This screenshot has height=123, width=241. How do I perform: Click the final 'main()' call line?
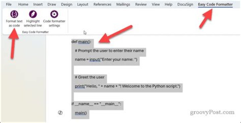[x=81, y=113]
